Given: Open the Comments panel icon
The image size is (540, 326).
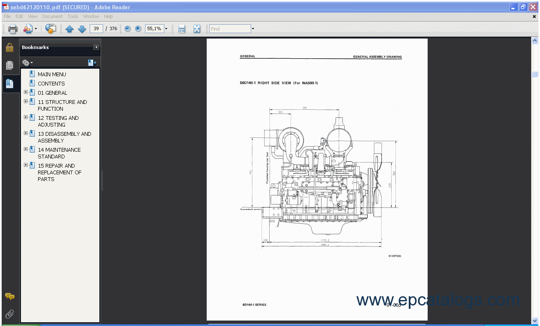Looking at the screenshot, I should click(10, 296).
